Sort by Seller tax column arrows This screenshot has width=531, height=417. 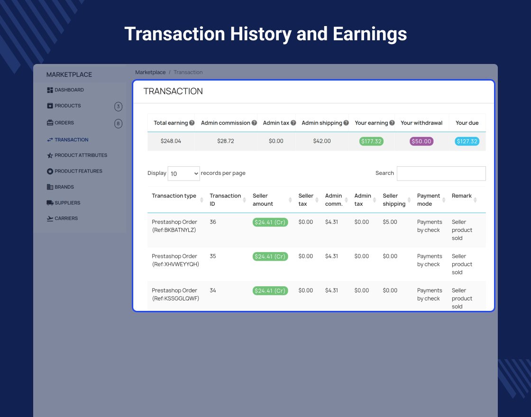[x=317, y=199]
